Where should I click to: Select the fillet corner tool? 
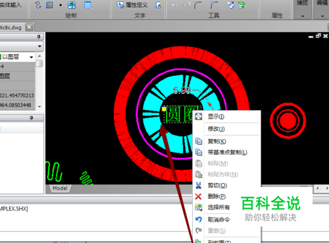(198, 5)
